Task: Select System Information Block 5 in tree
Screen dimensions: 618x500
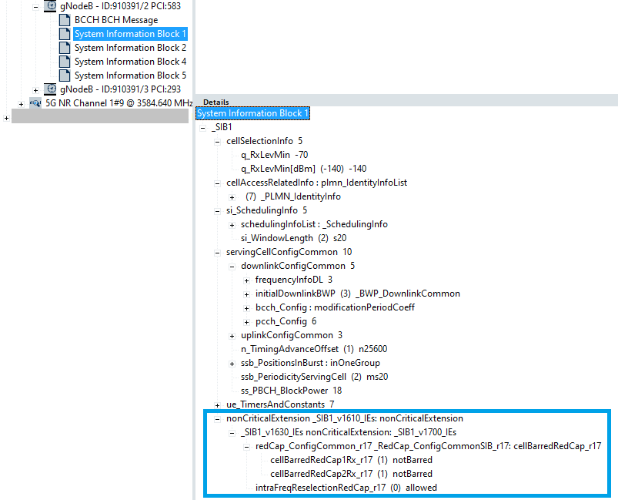Action: point(130,76)
